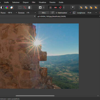This screenshot has height=100, width=100.
Task: Select the window stabilizer mode icon
Action: [74, 13]
